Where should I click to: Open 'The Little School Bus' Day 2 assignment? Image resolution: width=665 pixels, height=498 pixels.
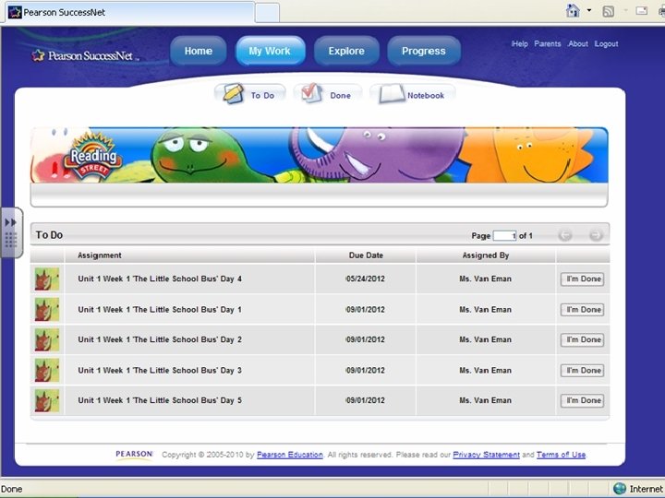click(x=160, y=339)
